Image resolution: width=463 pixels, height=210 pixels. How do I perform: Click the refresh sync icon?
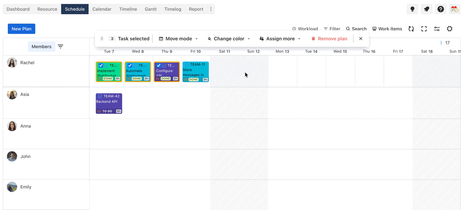(x=411, y=29)
